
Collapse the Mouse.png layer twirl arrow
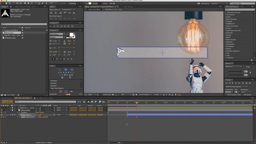click(10, 110)
